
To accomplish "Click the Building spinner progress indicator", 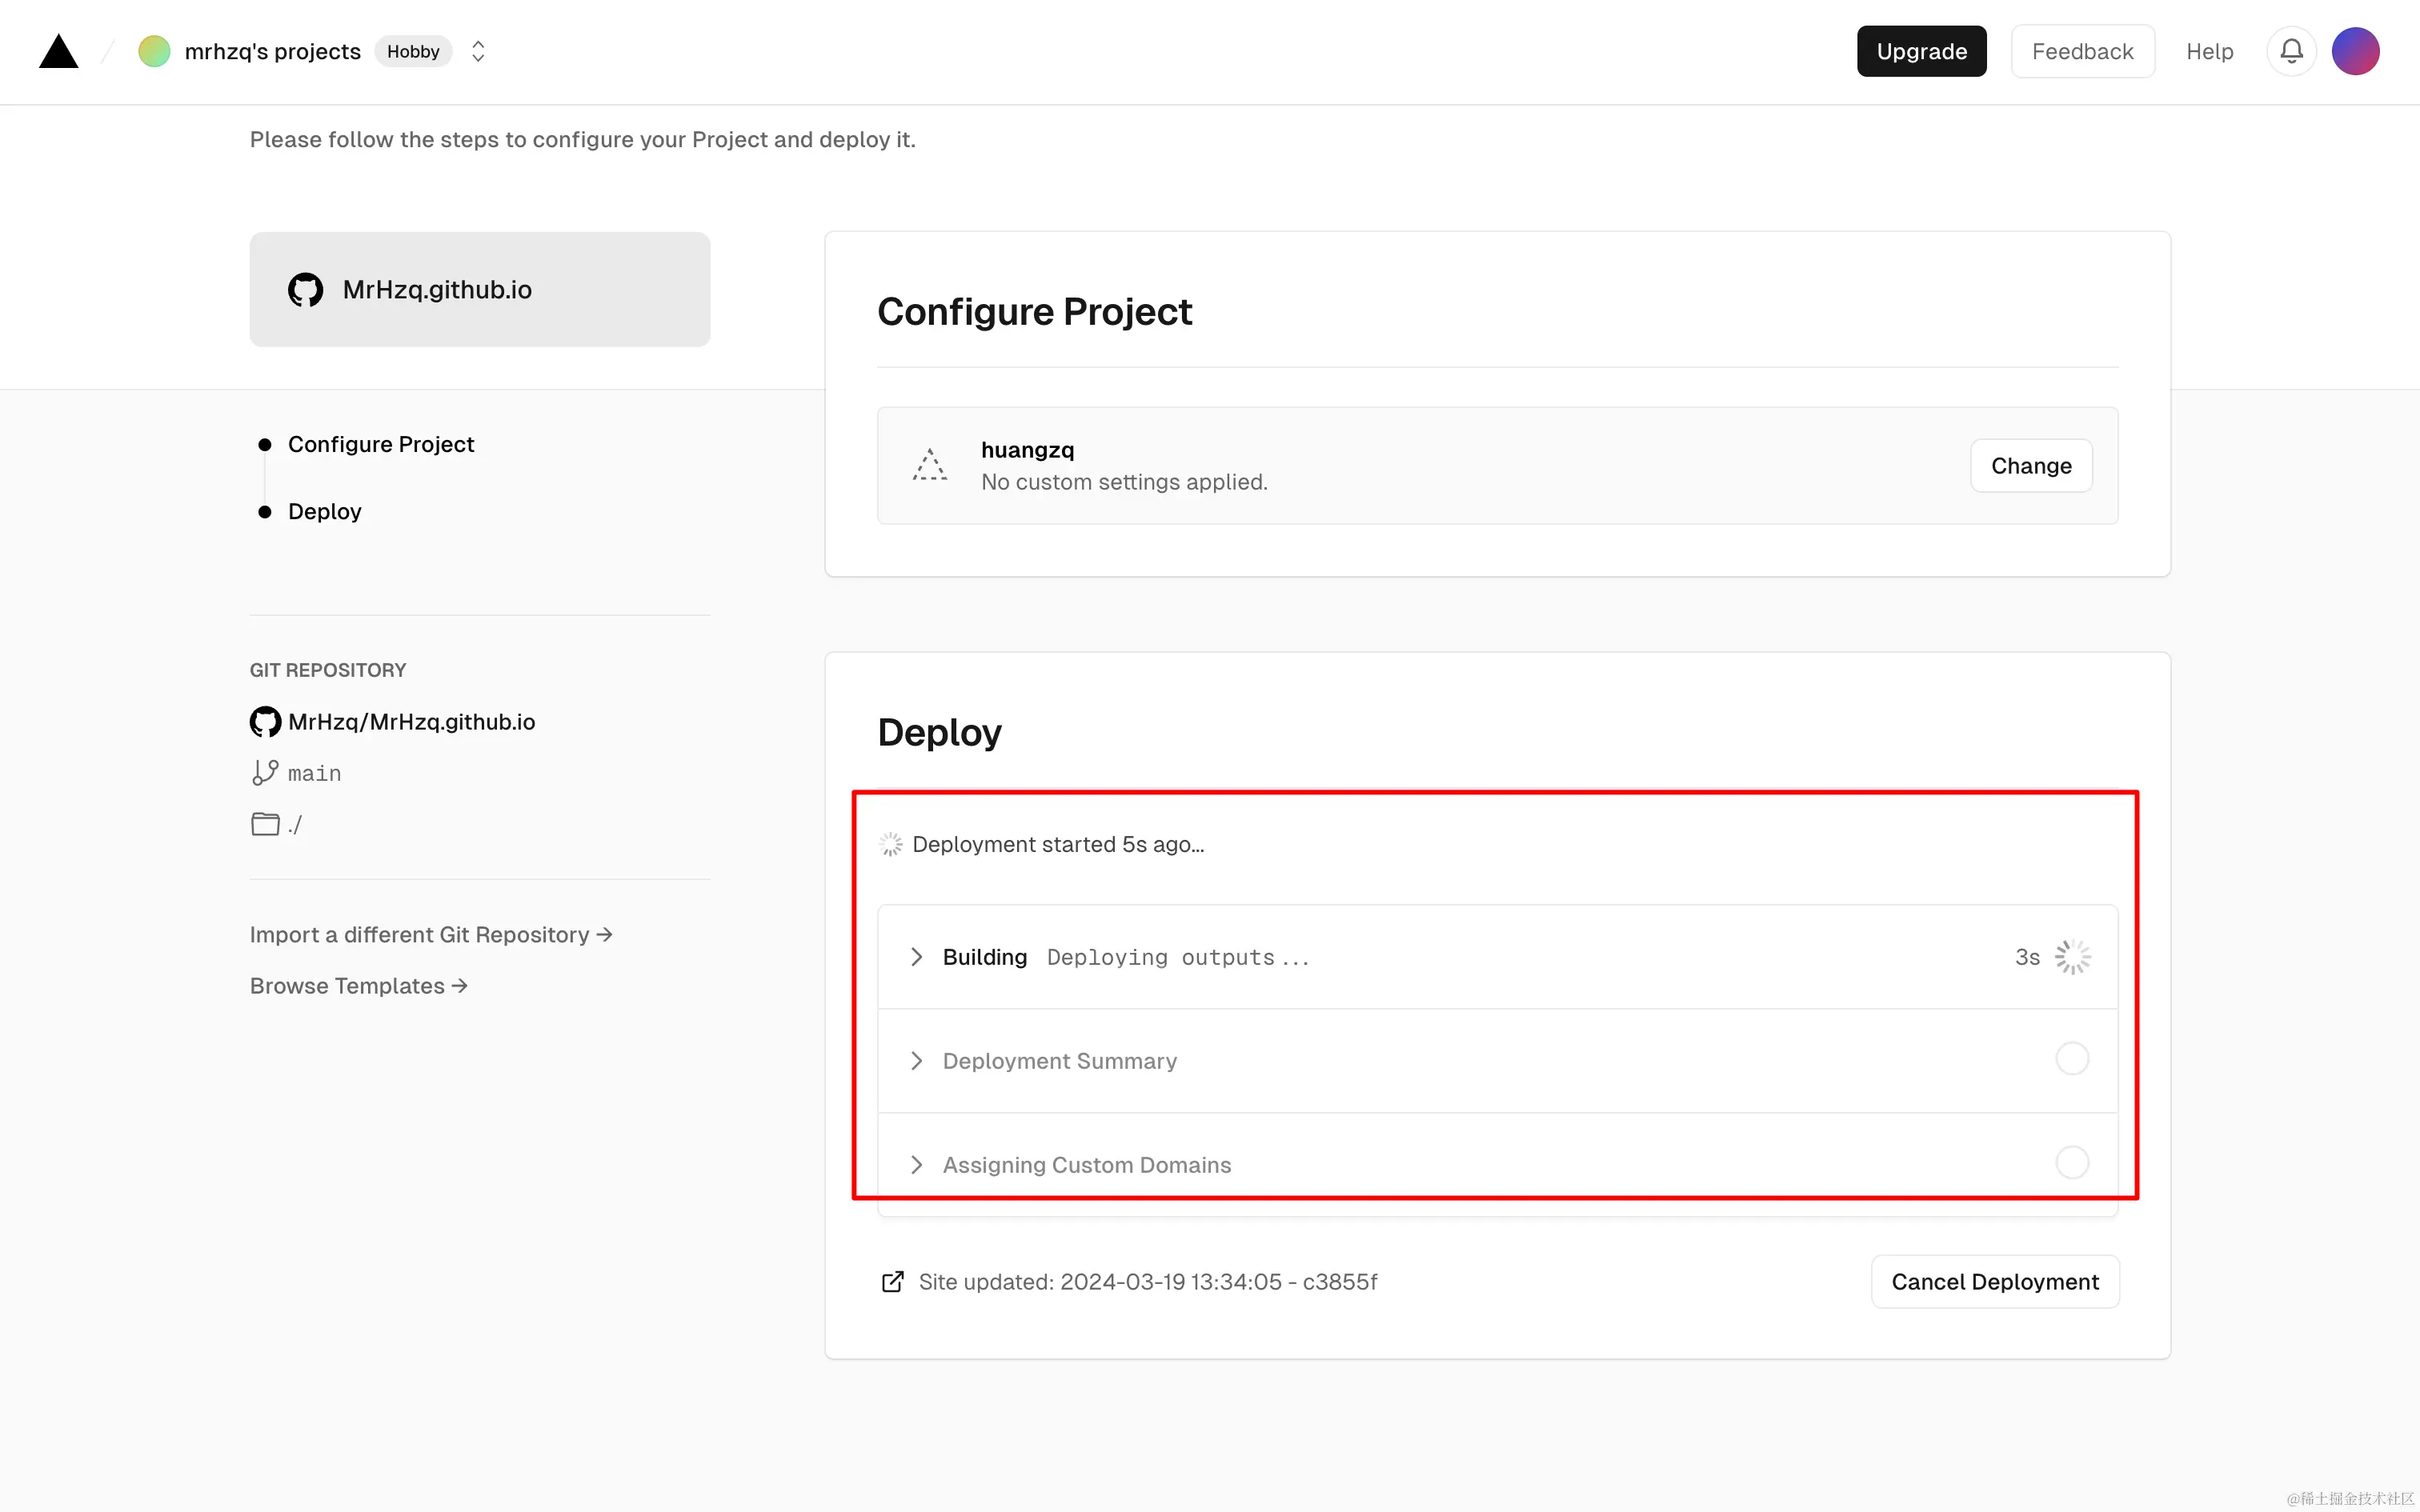I will click(2072, 957).
